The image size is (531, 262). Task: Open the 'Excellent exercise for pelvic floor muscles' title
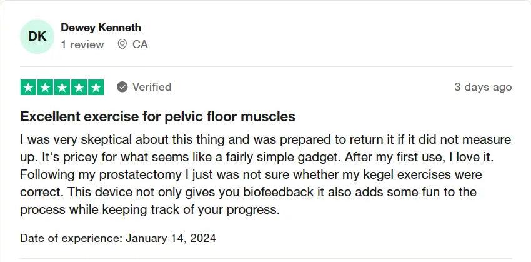point(158,116)
